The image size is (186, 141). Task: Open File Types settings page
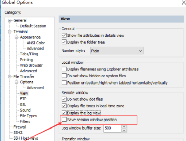click(x=28, y=116)
